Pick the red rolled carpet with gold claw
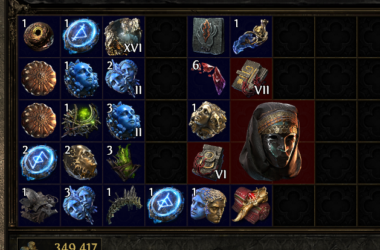This screenshot has height=250, width=380. [x=251, y=204]
